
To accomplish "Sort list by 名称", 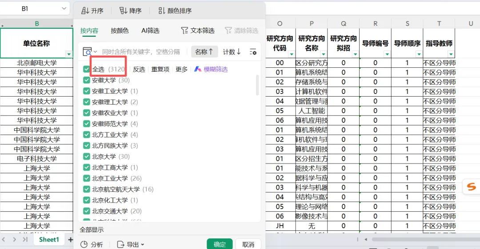I will click(204, 52).
